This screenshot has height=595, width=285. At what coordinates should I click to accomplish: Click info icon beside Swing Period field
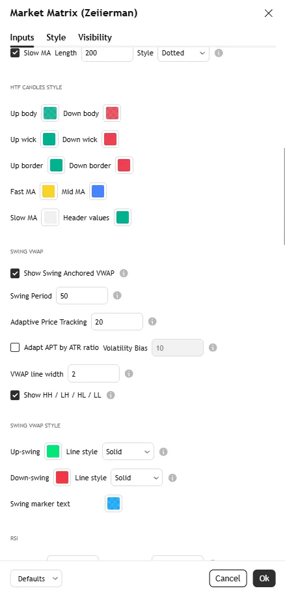[x=117, y=296]
